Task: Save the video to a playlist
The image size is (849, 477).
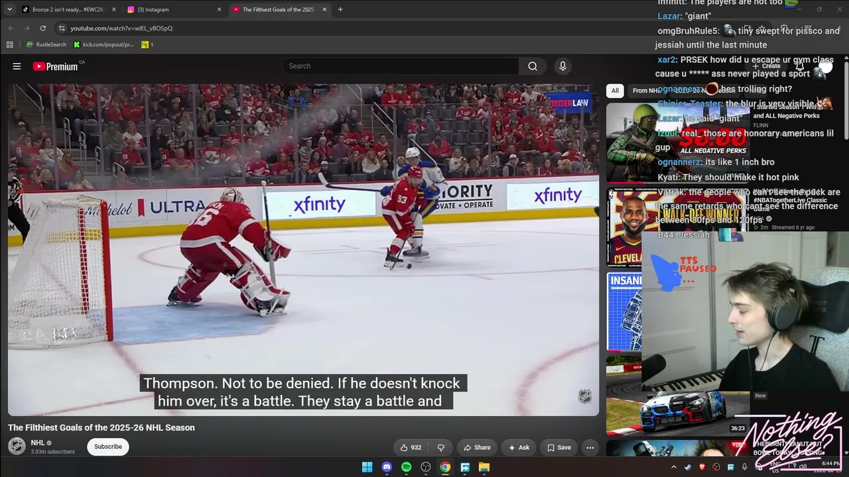Action: click(558, 447)
